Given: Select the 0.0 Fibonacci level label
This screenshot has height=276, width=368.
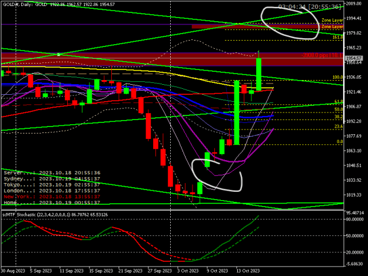Looking at the screenshot, I should [340, 142].
